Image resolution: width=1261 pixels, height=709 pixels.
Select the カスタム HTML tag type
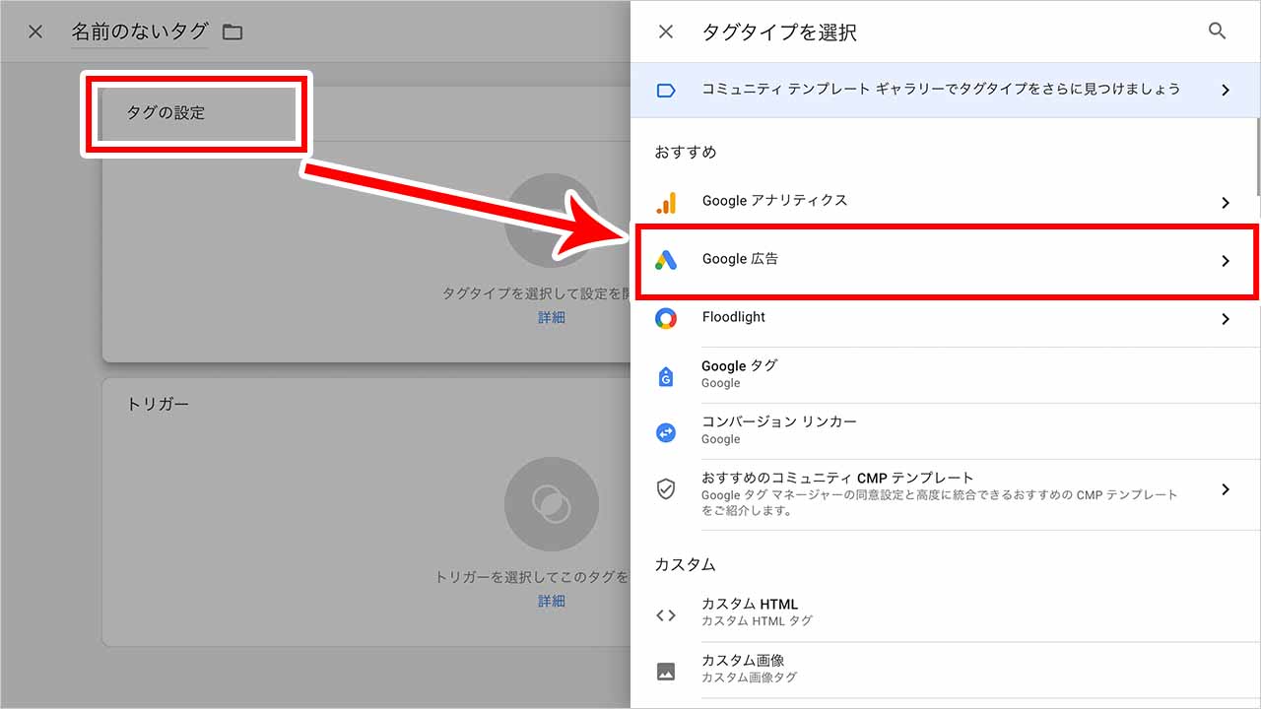pyautogui.click(x=946, y=612)
